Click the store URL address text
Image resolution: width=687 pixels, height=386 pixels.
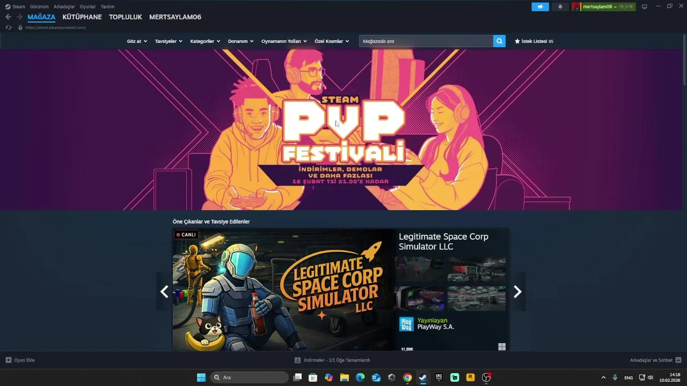click(55, 27)
